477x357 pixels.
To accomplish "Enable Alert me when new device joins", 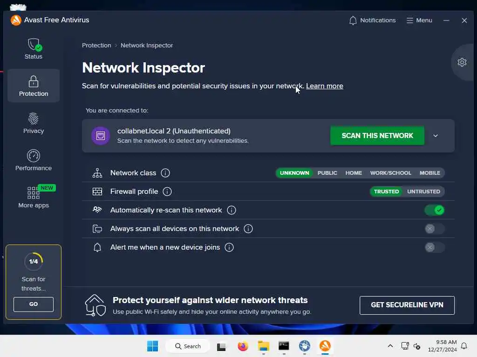I will point(435,247).
